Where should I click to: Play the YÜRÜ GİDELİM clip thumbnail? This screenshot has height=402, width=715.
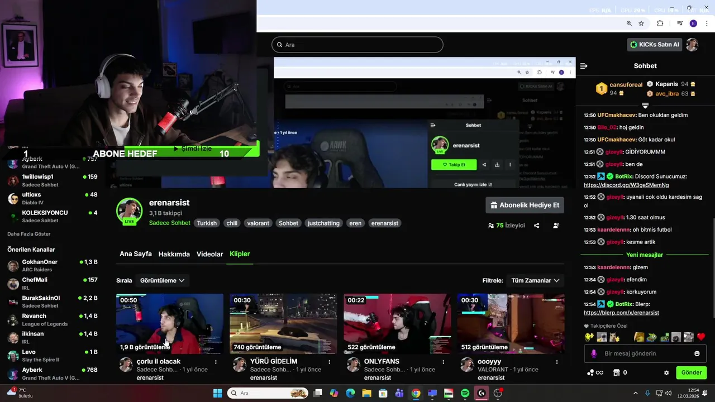pyautogui.click(x=283, y=324)
